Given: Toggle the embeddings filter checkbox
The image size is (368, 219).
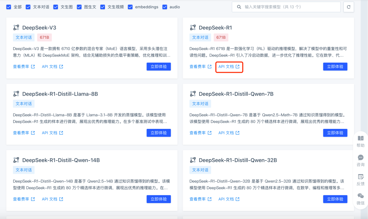Looking at the screenshot, I should coord(130,7).
